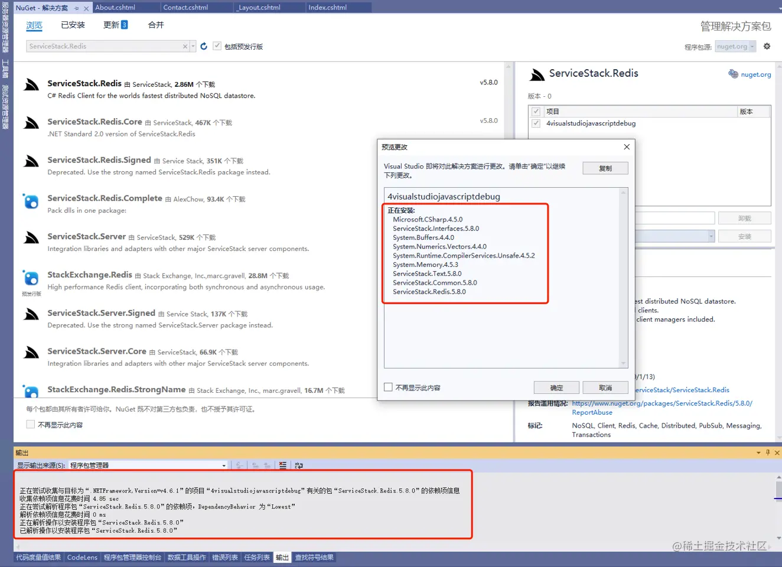Open the search box dropdown arrow
The height and width of the screenshot is (567, 782).
tap(193, 46)
